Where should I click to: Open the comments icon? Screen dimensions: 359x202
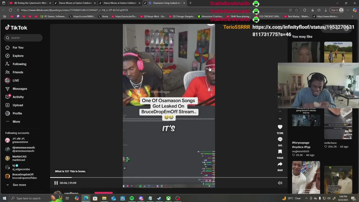pyautogui.click(x=280, y=139)
